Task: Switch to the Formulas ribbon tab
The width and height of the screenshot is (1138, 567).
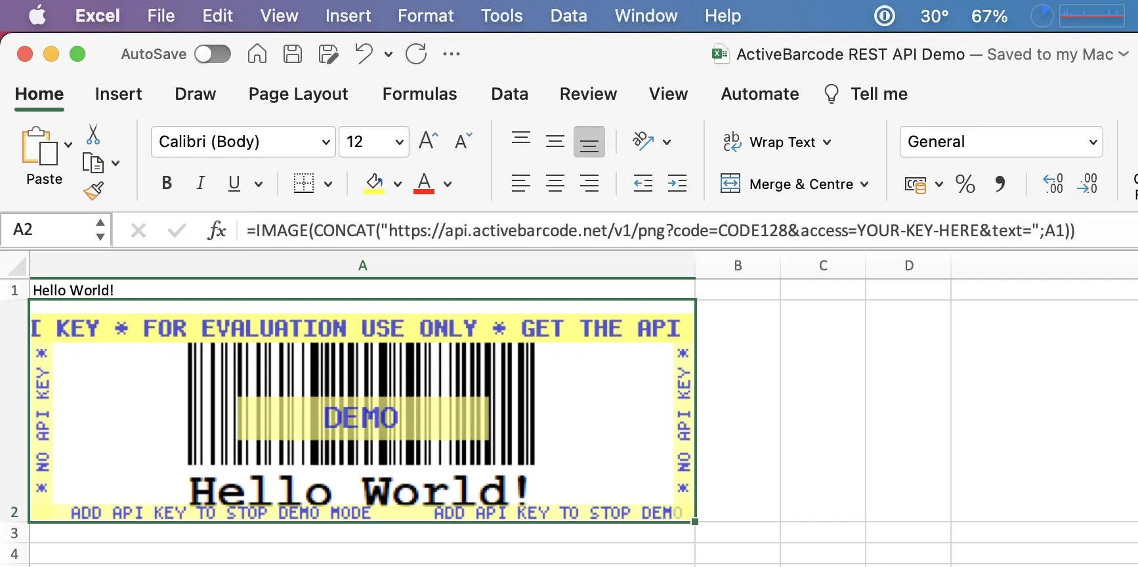Action: [x=419, y=94]
